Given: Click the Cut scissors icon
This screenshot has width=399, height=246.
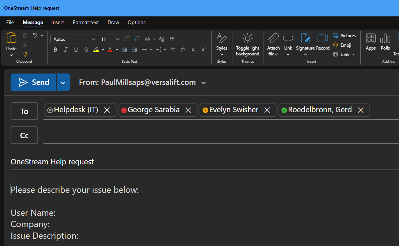Looking at the screenshot, I should [25, 45].
